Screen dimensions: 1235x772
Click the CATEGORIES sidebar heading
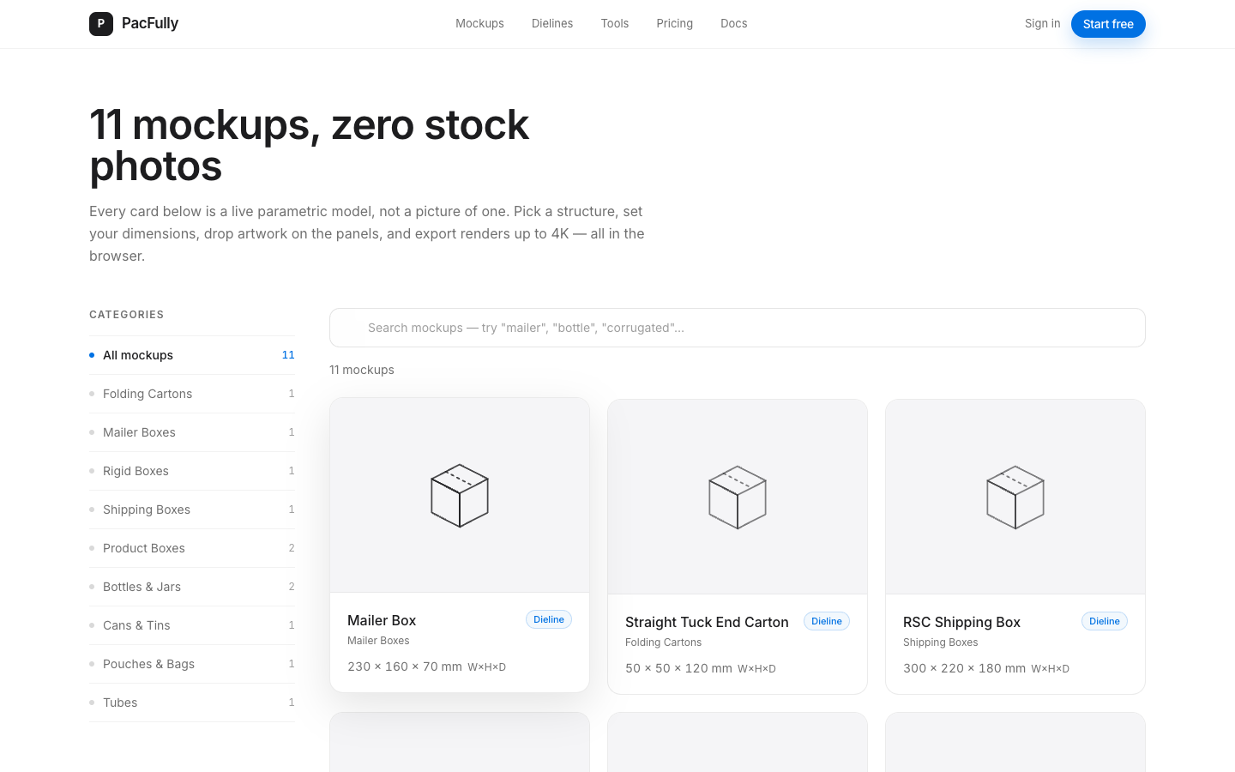click(x=126, y=315)
